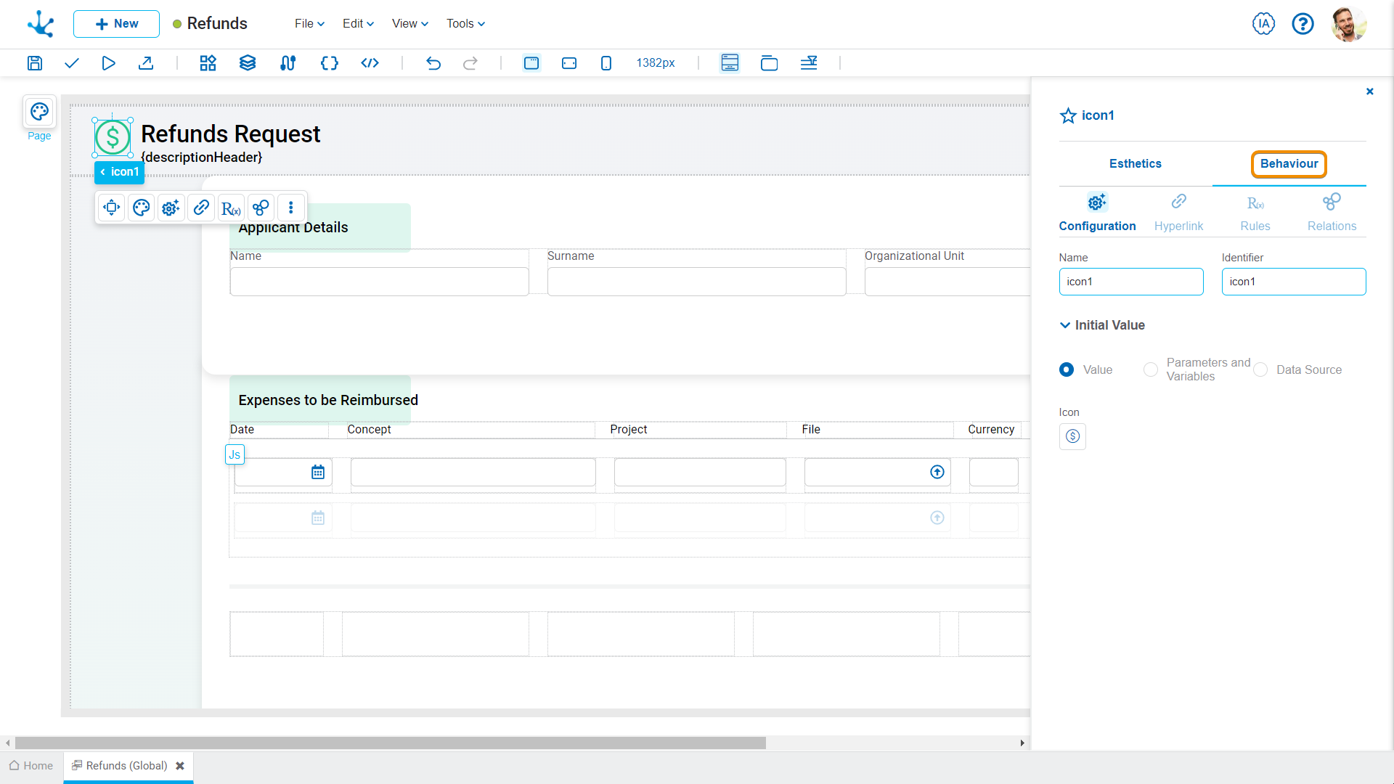
Task: Click the undo arrow icon
Action: click(433, 63)
